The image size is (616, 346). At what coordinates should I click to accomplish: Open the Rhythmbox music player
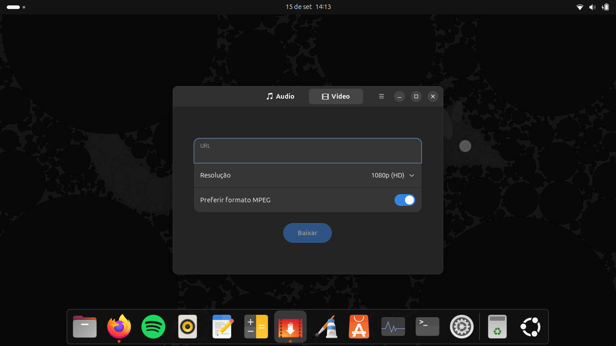pos(188,327)
